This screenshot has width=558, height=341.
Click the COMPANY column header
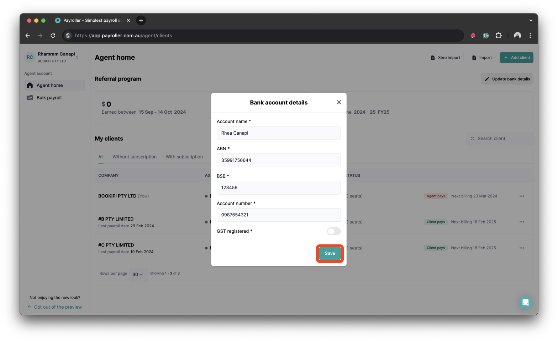[109, 175]
